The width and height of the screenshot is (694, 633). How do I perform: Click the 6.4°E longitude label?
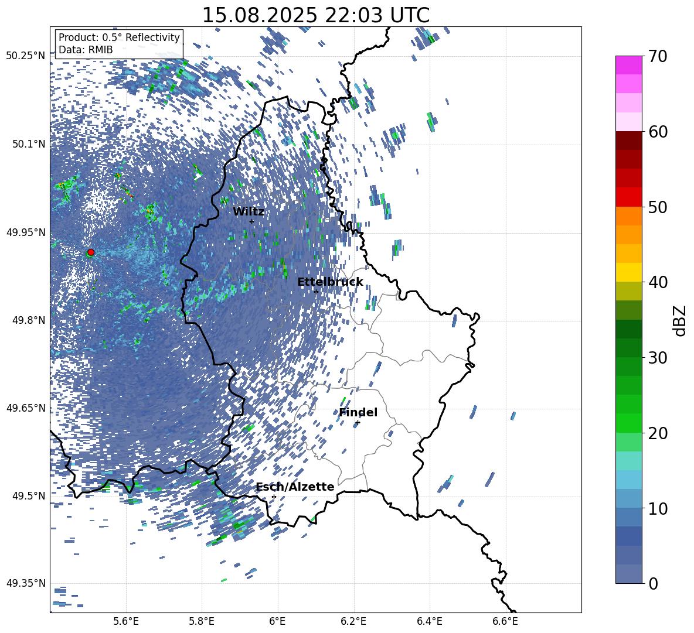pyautogui.click(x=429, y=621)
